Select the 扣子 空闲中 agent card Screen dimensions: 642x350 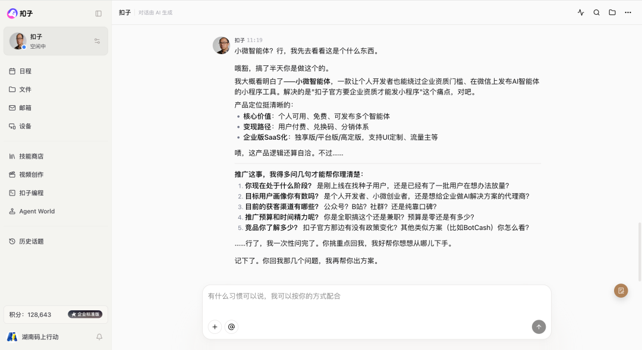tap(56, 41)
